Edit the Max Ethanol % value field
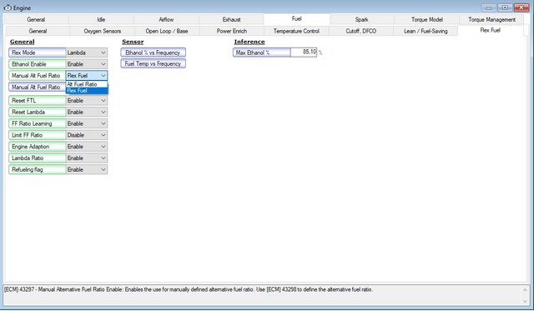The width and height of the screenshot is (534, 311). point(304,52)
